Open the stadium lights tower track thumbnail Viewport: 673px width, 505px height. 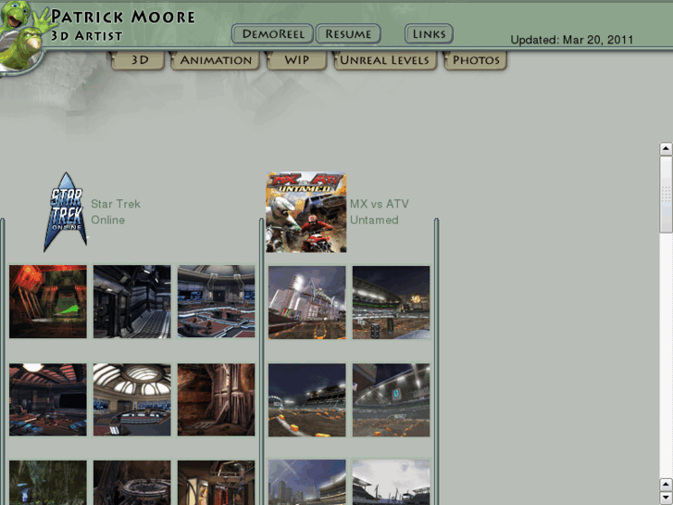point(307,303)
